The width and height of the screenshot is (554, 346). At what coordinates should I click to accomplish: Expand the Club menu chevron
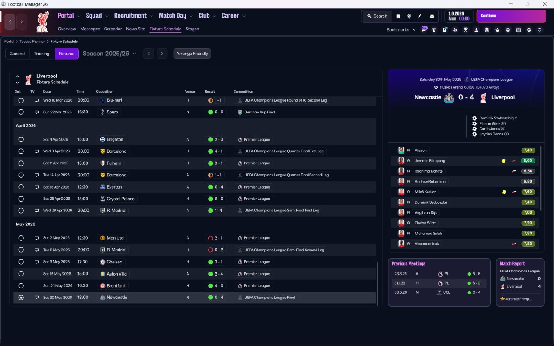click(x=214, y=16)
